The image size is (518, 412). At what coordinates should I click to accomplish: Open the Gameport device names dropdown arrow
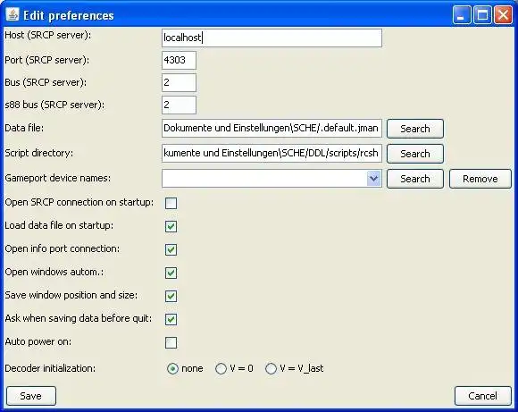tap(374, 179)
